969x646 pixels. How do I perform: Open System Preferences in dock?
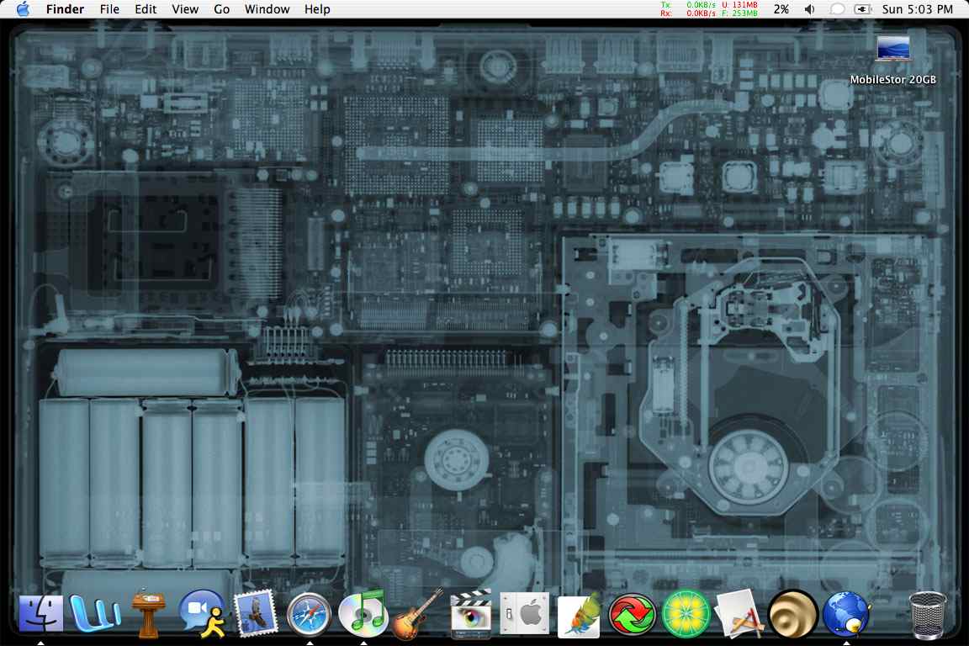click(524, 614)
